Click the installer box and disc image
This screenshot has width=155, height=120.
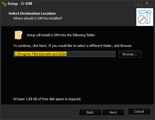[145, 17]
